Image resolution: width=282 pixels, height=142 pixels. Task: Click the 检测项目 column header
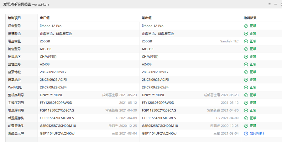14,18
